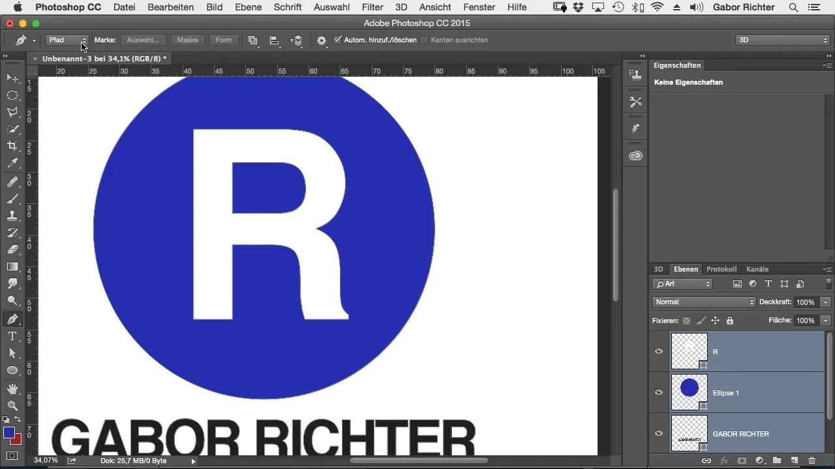The height and width of the screenshot is (469, 835).
Task: Select the Ellipse shape tool
Action: click(12, 370)
